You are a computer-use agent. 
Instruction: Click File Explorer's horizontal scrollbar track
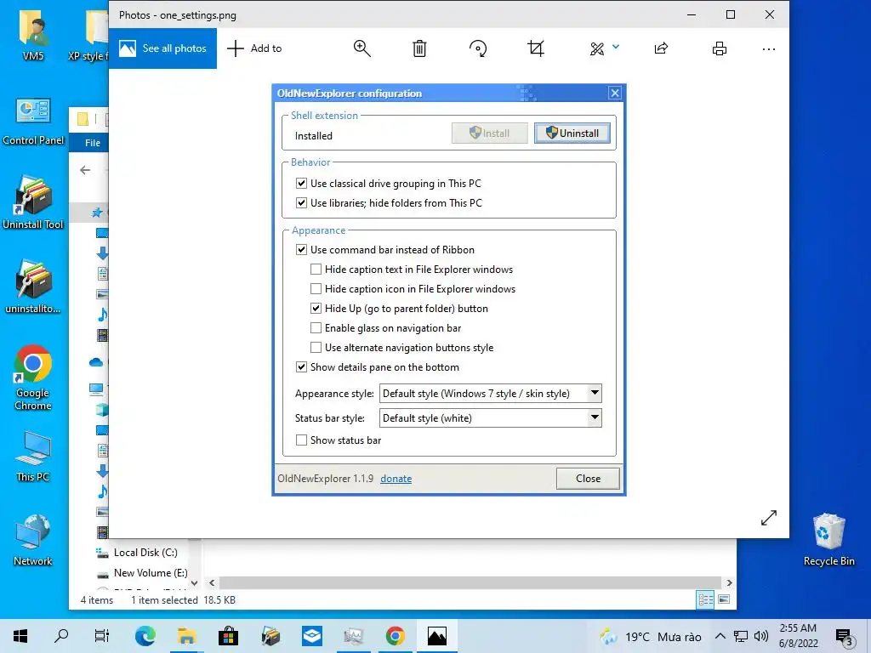pos(470,582)
